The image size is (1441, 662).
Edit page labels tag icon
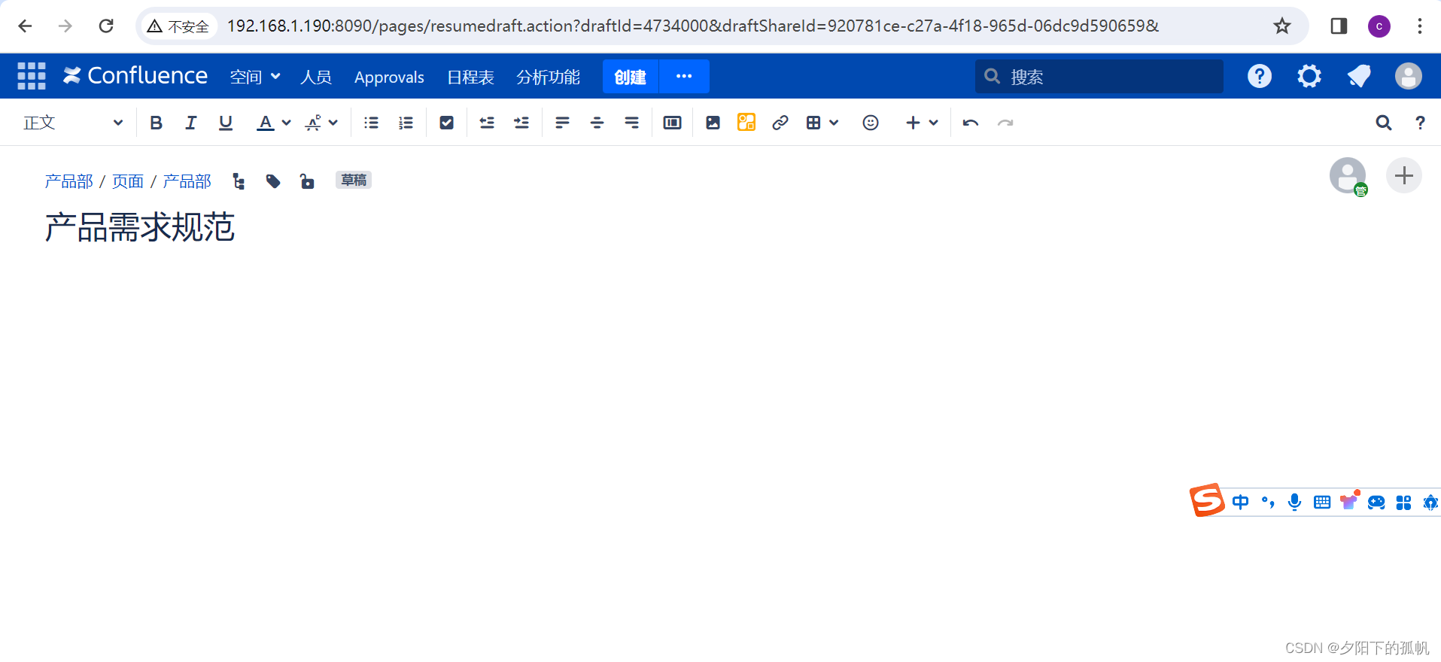click(273, 181)
